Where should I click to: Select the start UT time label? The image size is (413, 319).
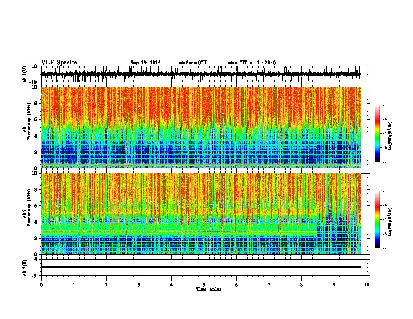252,63
